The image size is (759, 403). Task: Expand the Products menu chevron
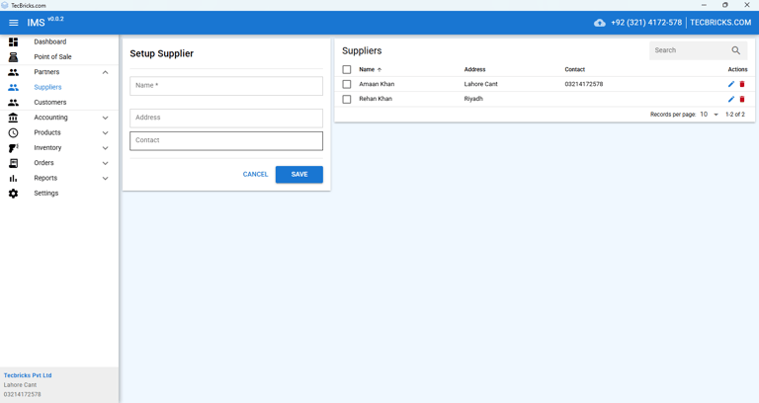pos(105,132)
